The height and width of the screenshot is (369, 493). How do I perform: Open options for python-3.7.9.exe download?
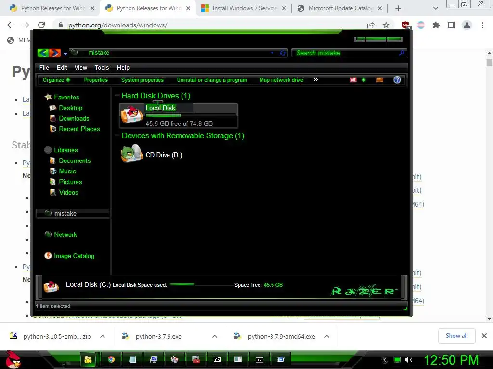pos(215,336)
